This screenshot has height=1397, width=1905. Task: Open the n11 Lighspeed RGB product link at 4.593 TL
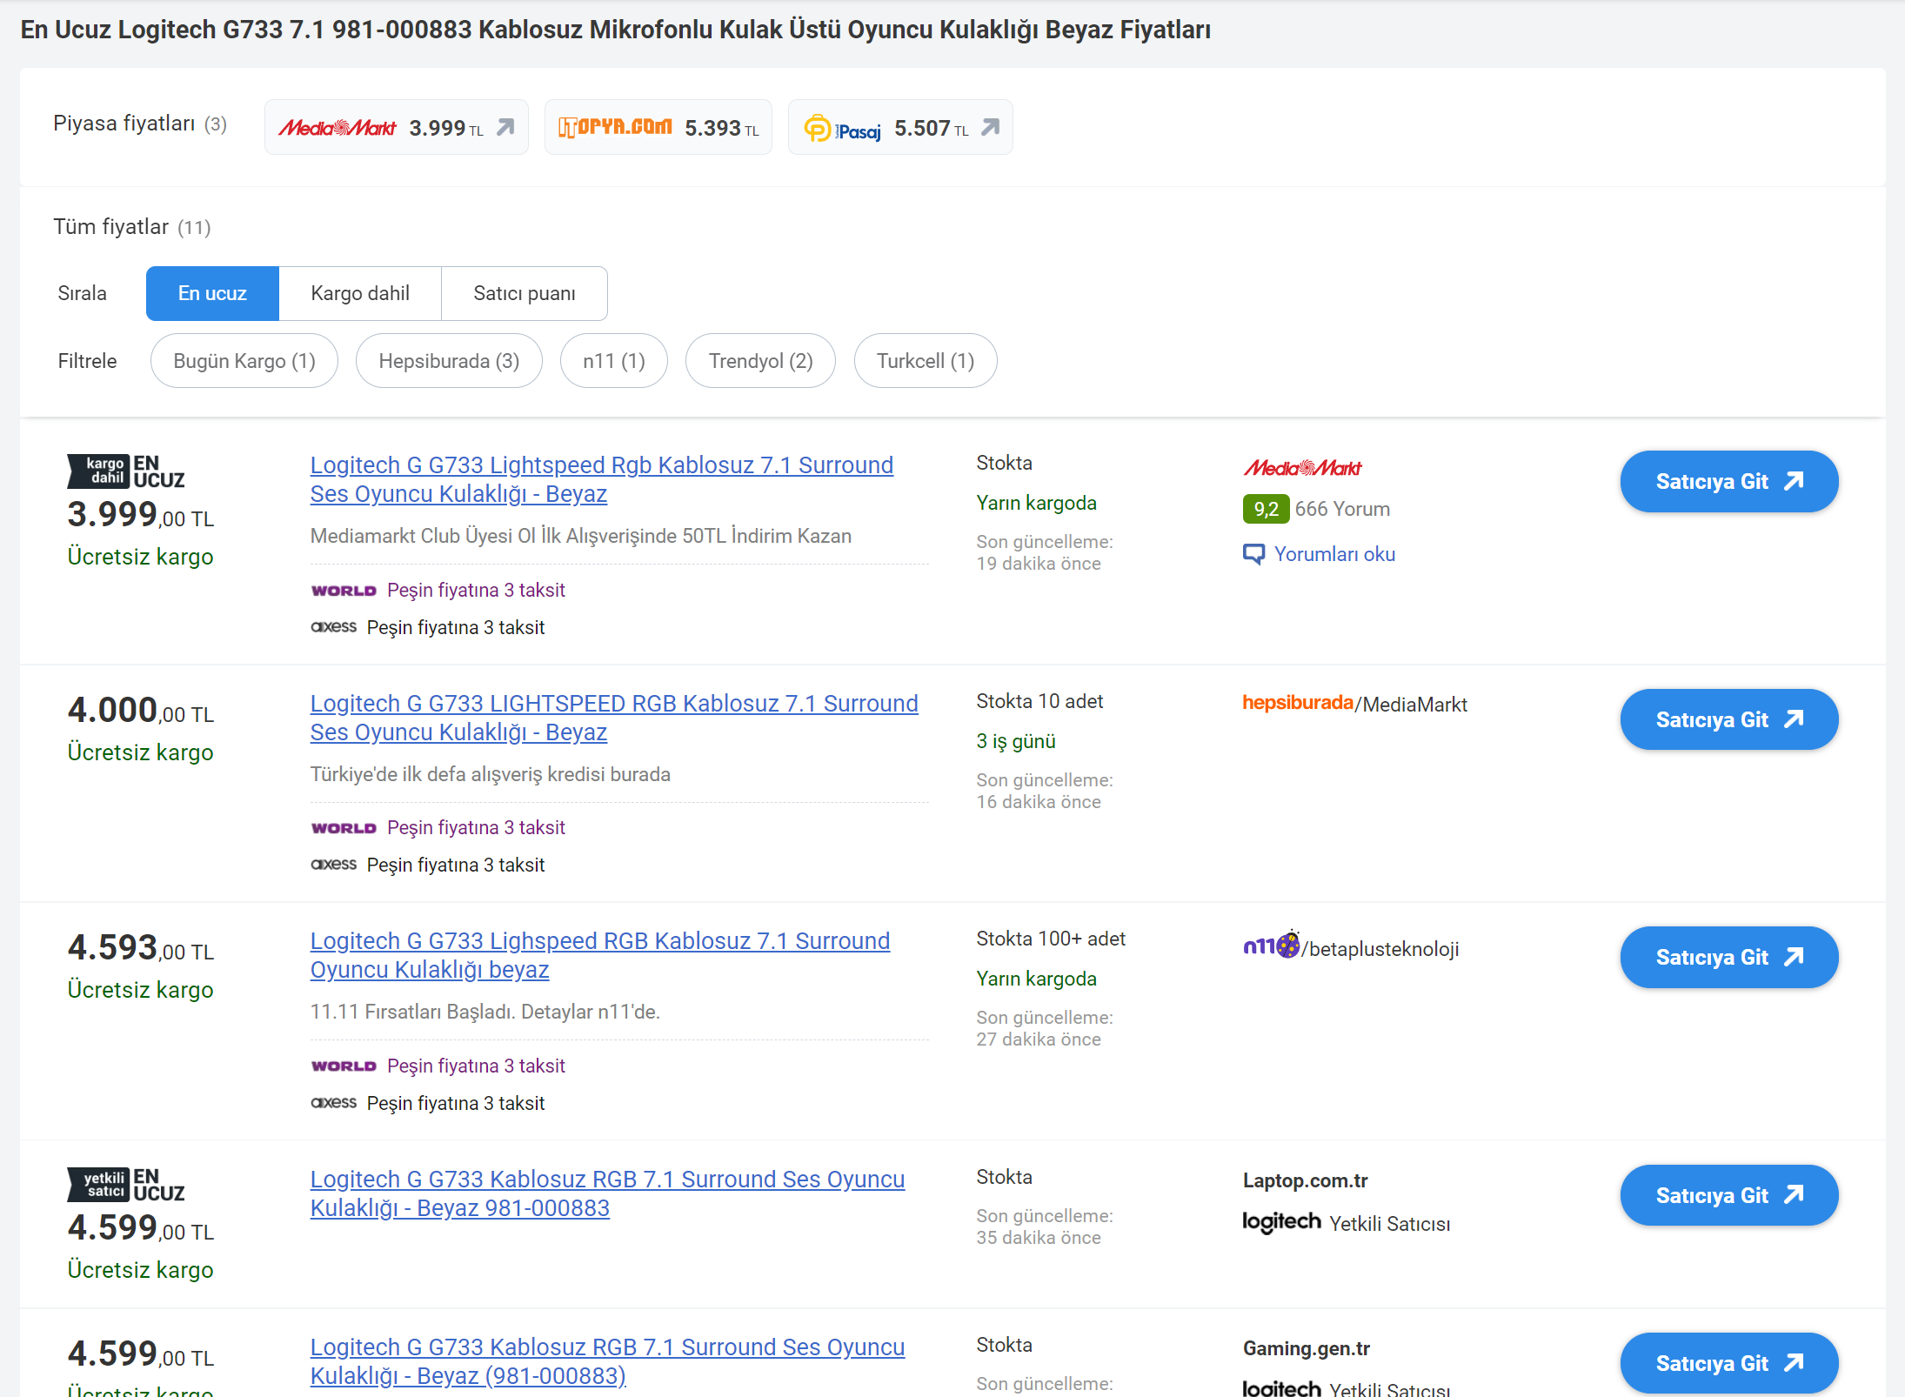tap(600, 955)
